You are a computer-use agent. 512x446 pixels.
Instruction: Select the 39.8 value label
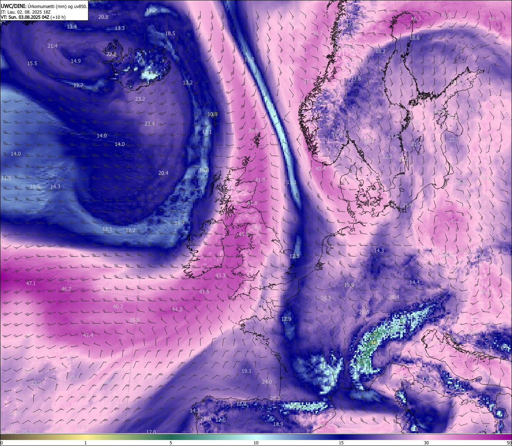point(253,130)
